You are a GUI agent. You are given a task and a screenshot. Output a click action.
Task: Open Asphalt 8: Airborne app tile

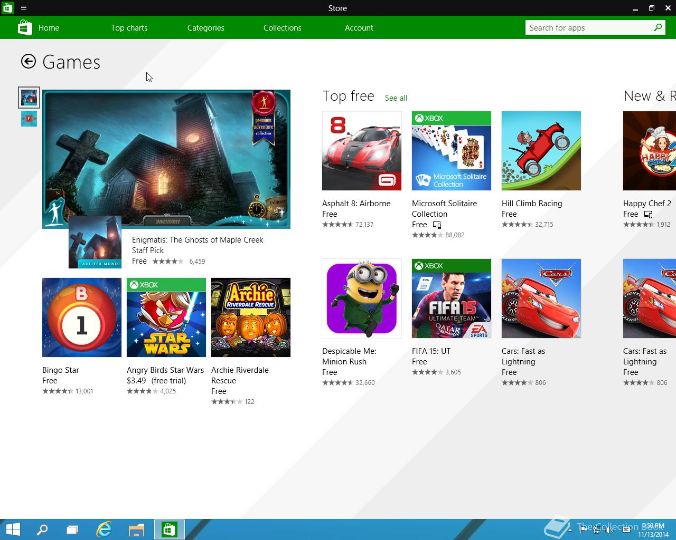point(362,151)
